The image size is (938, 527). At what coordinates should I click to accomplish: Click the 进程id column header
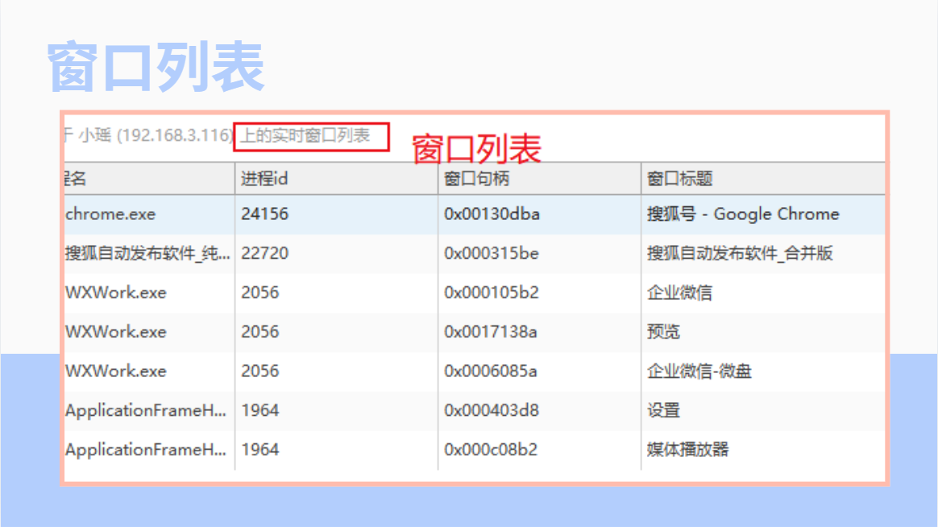coord(336,178)
